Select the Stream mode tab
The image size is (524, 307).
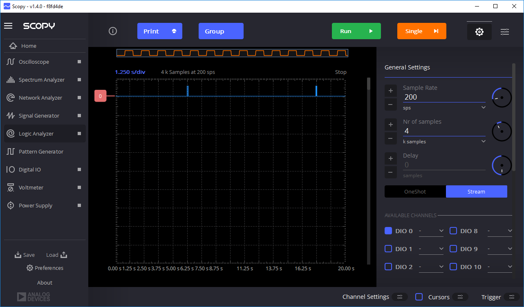pyautogui.click(x=477, y=191)
